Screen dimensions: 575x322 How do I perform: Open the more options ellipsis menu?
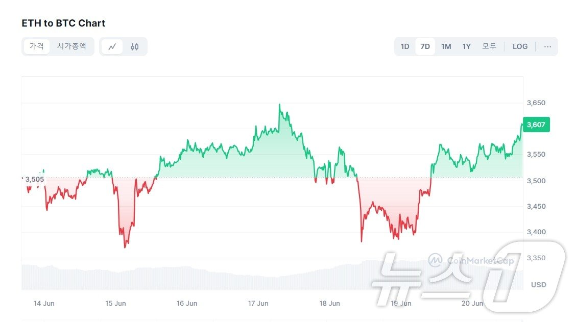pos(547,46)
